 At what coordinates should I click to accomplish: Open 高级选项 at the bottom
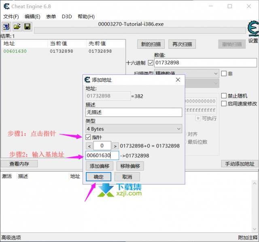(11, 238)
